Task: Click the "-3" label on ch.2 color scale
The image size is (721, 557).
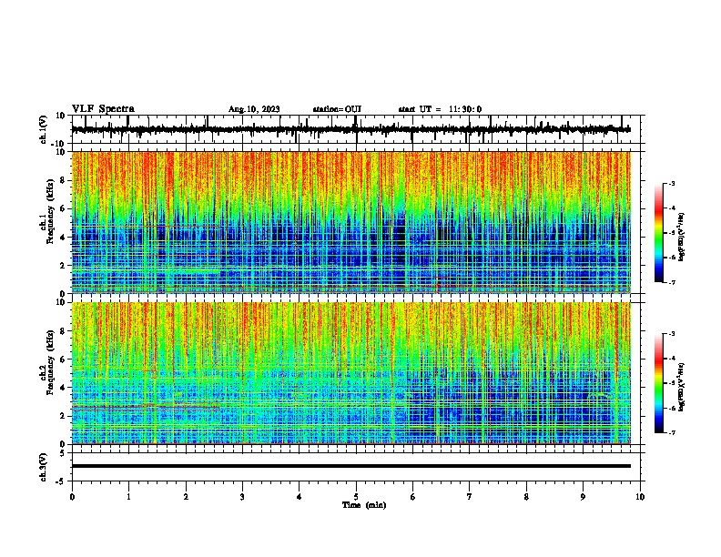Action: (x=672, y=334)
